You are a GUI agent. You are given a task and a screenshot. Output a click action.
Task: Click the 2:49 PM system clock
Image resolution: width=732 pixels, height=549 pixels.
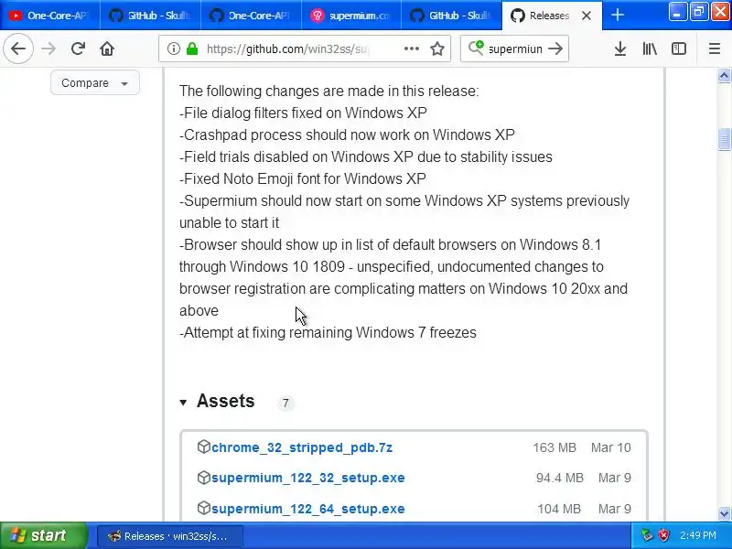[x=698, y=535]
